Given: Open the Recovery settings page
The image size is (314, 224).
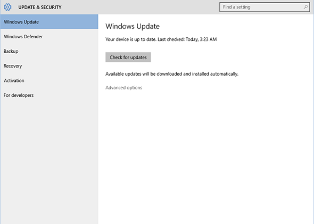Looking at the screenshot, I should [13, 66].
